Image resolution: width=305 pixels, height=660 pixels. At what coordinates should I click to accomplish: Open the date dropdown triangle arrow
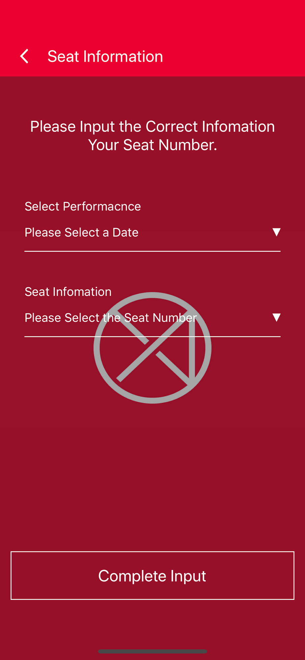tap(276, 232)
